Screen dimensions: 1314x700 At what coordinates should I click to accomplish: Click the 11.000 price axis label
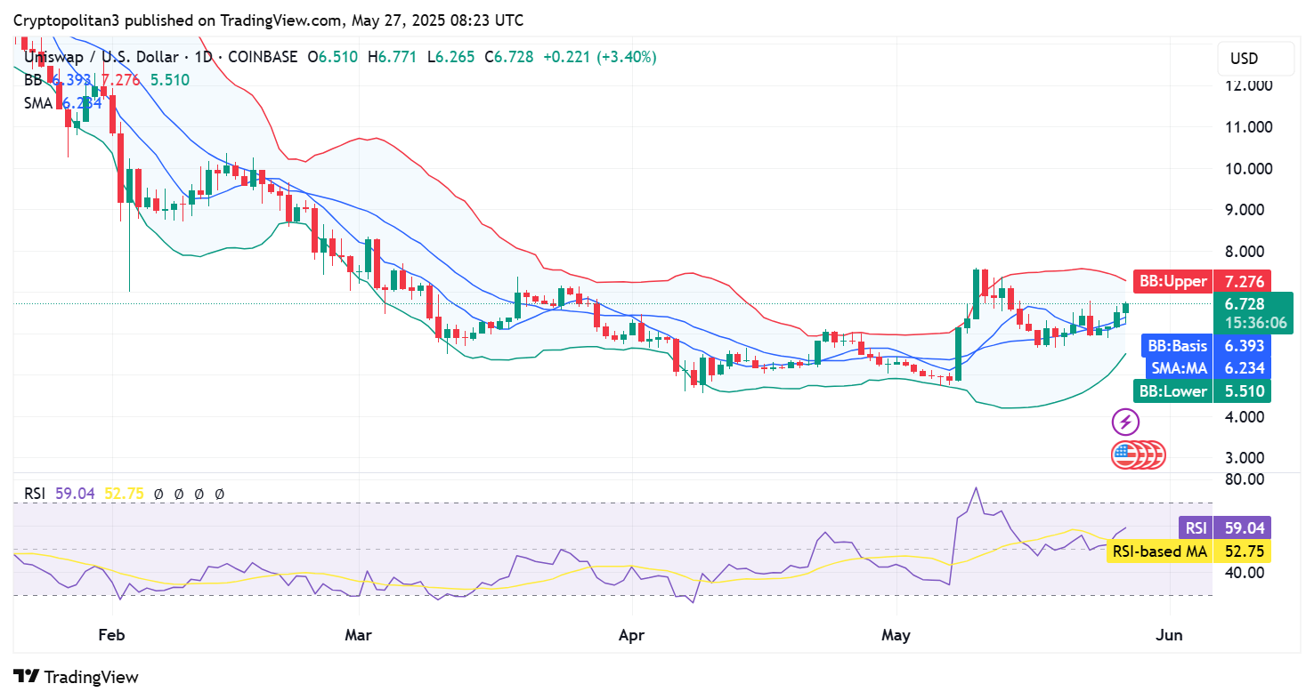coord(1247,127)
